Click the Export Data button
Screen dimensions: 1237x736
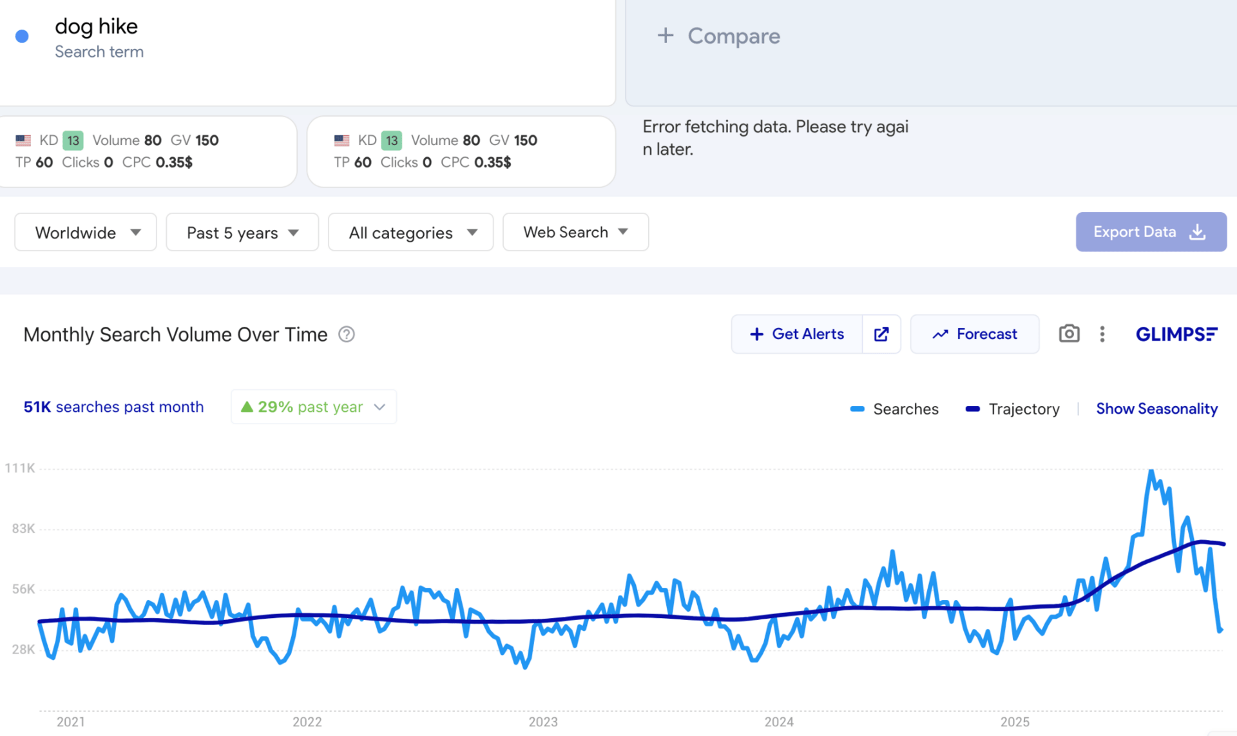[1151, 232]
